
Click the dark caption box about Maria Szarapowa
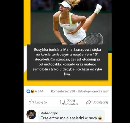[x=67, y=62]
